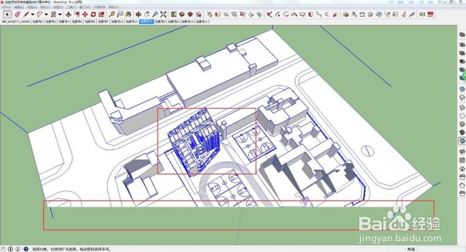Choose the pencil Line tool
The image size is (466, 252).
pos(26,14)
